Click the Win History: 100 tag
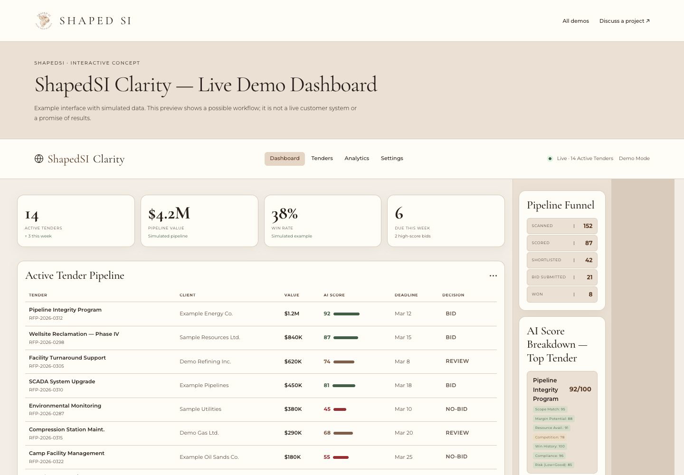Screen dimensions: 684x475 (x=550, y=446)
